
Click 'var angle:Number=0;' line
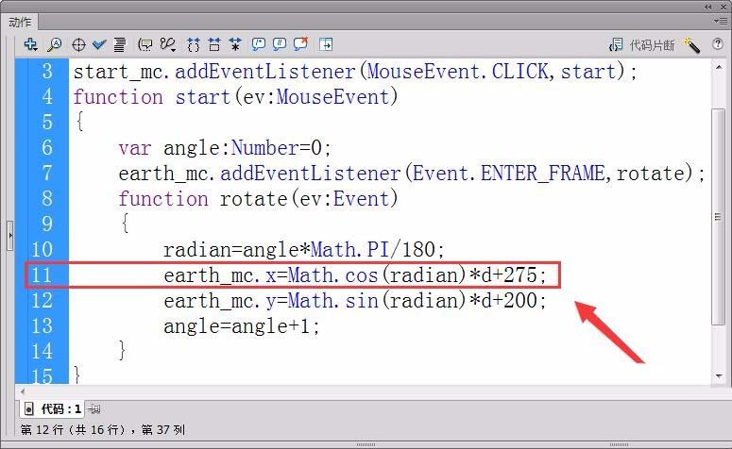click(225, 148)
